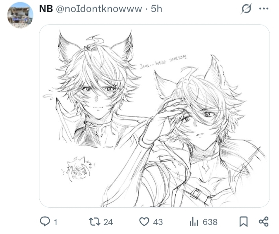Open the three-dot more options menu
279x234 pixels.
tap(264, 8)
